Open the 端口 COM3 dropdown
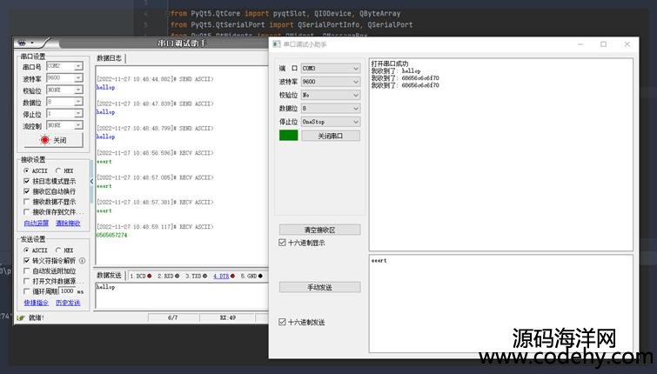The image size is (657, 374). (330, 68)
